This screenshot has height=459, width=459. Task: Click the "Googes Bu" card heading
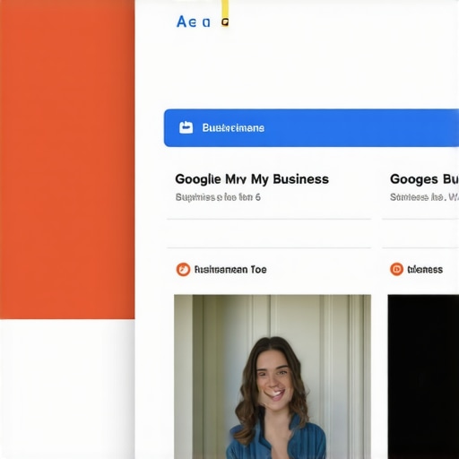coord(424,179)
